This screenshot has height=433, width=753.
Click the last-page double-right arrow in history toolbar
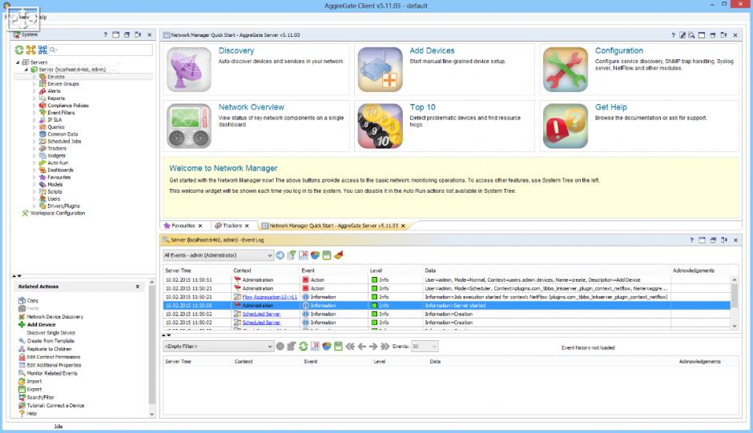click(385, 346)
